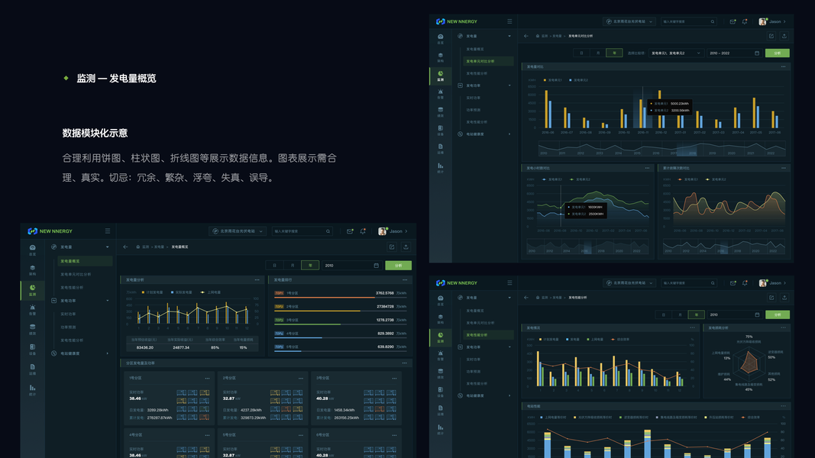Toggle 发电单元2 legend in 发电小时数对比 chart
The height and width of the screenshot is (458, 815).
tap(580, 179)
